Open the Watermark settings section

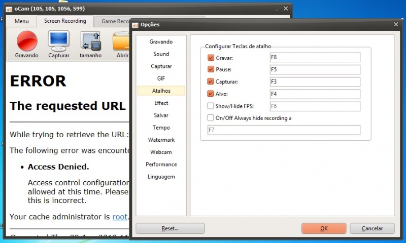(161, 140)
